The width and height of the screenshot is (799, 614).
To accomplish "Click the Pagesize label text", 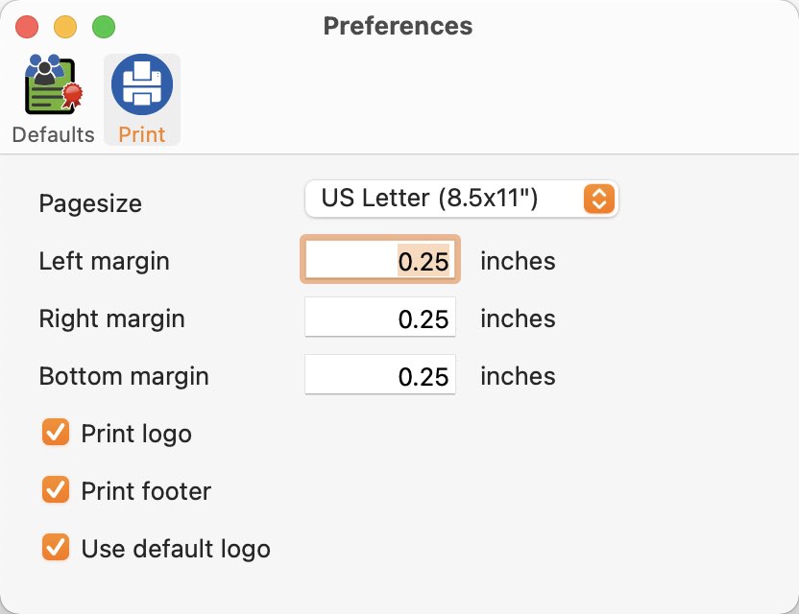I will [90, 203].
